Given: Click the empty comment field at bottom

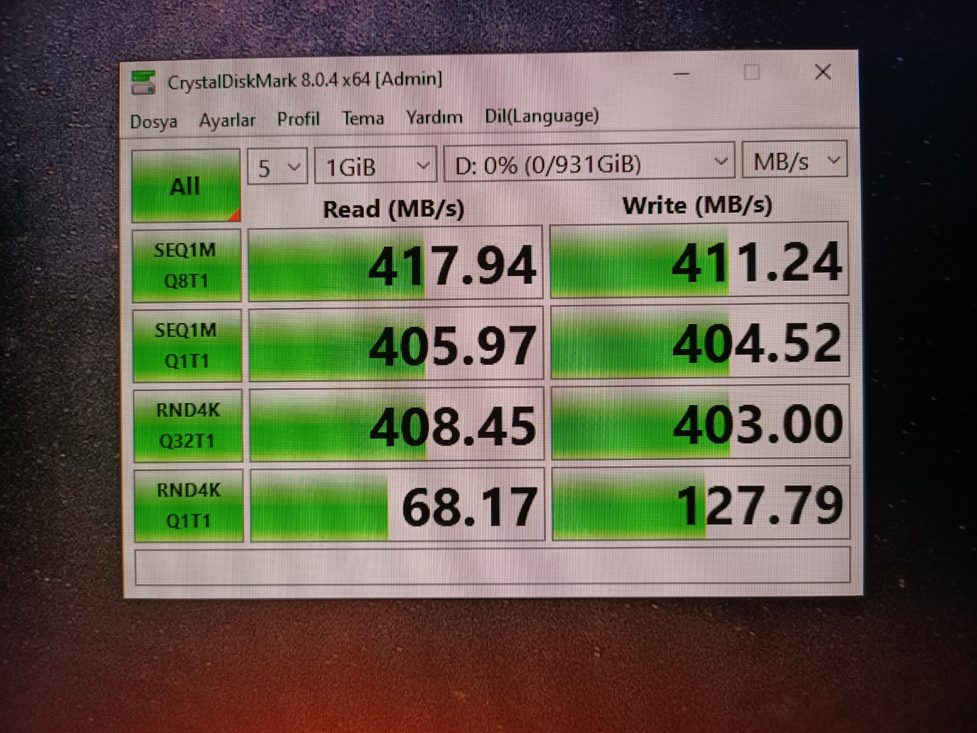Looking at the screenshot, I should (492, 565).
